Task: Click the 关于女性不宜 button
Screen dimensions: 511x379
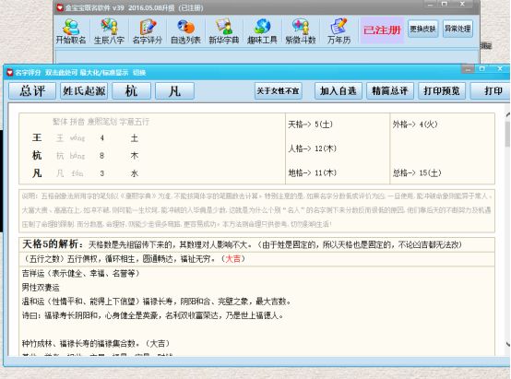Action: tap(278, 91)
